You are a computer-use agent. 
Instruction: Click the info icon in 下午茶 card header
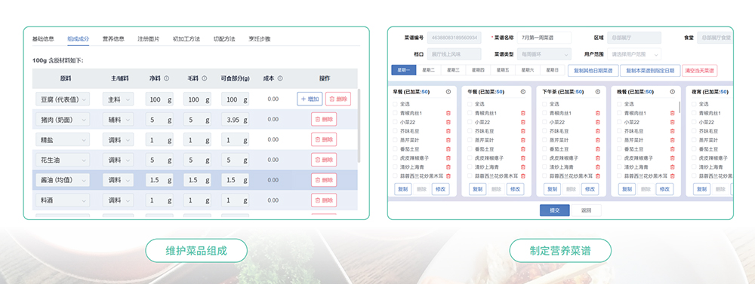[x=597, y=91]
